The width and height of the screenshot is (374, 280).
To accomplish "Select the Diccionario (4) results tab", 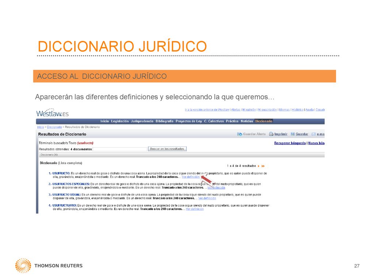I will click(49, 155).
